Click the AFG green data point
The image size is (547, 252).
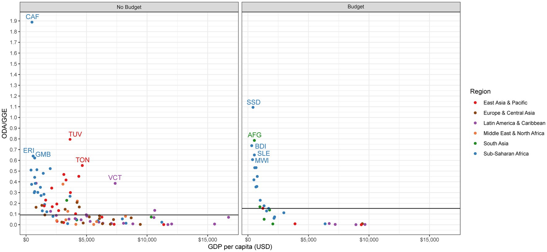click(254, 140)
